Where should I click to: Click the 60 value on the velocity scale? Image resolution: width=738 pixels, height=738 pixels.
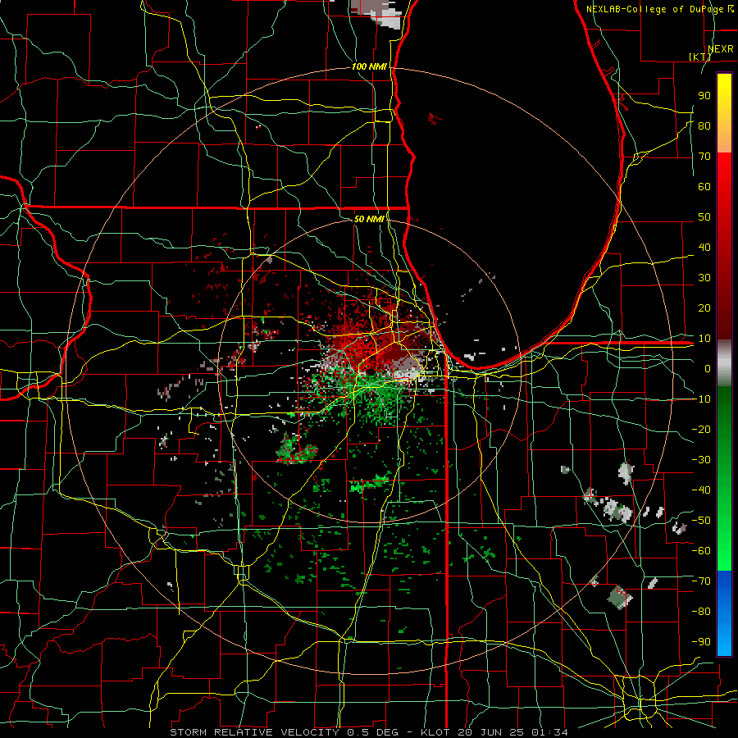point(704,187)
